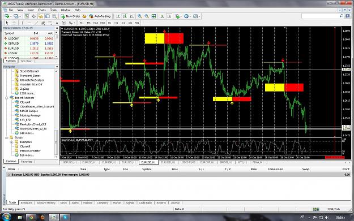Select the GBPUSD row in Market Watch

click(29, 44)
